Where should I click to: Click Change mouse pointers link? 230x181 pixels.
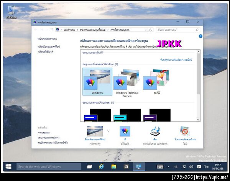45,52
